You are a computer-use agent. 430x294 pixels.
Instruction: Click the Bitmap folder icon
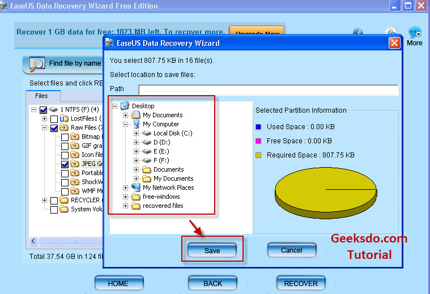pos(75,137)
